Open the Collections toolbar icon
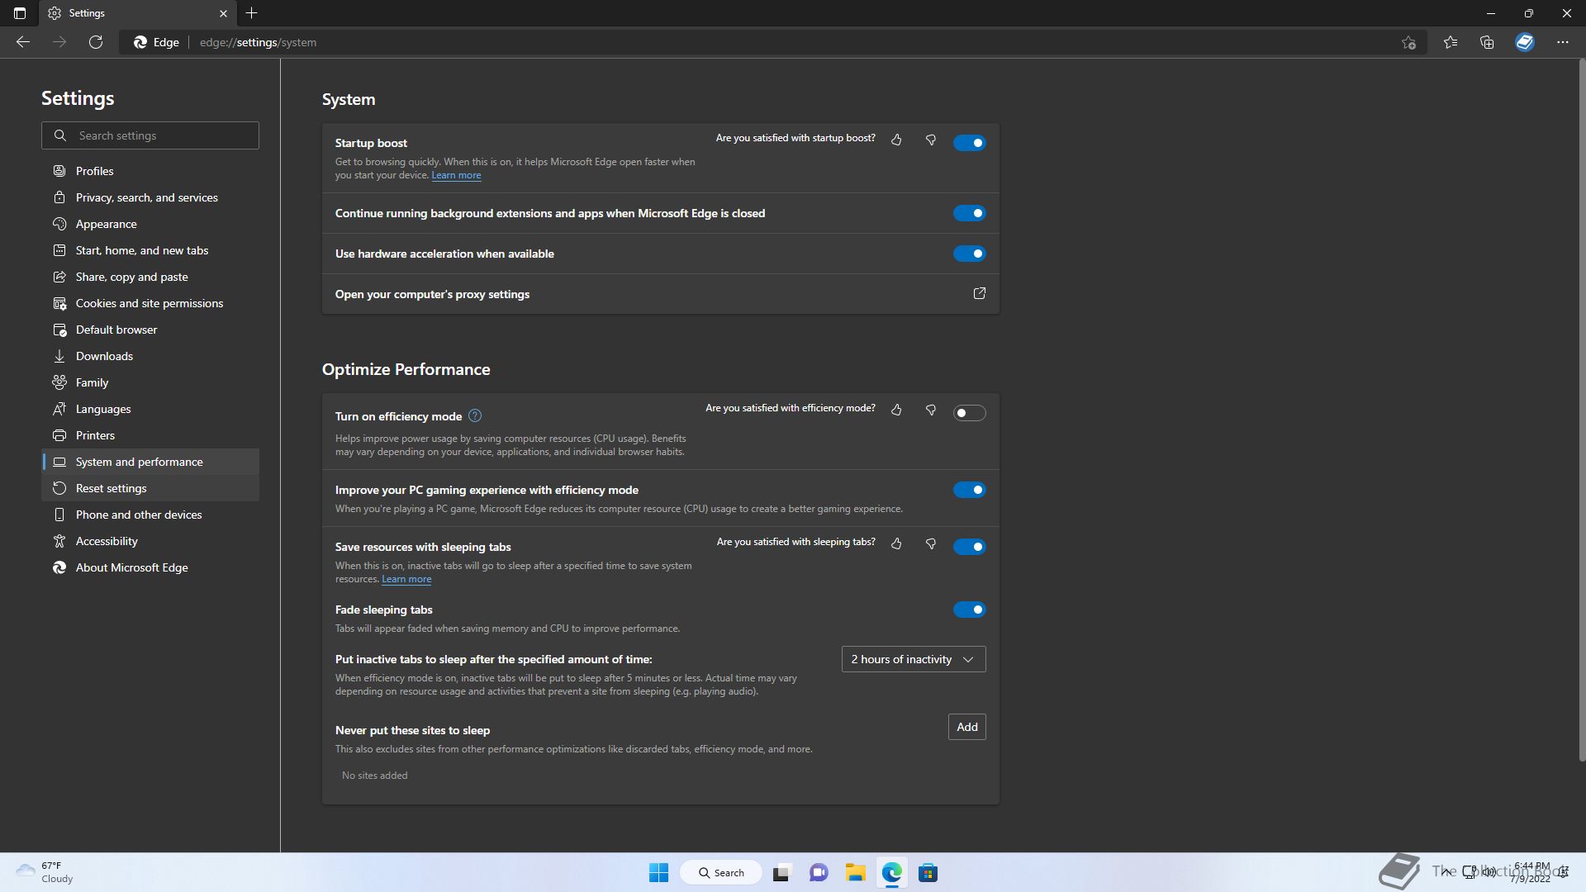The width and height of the screenshot is (1586, 892). coord(1487,42)
